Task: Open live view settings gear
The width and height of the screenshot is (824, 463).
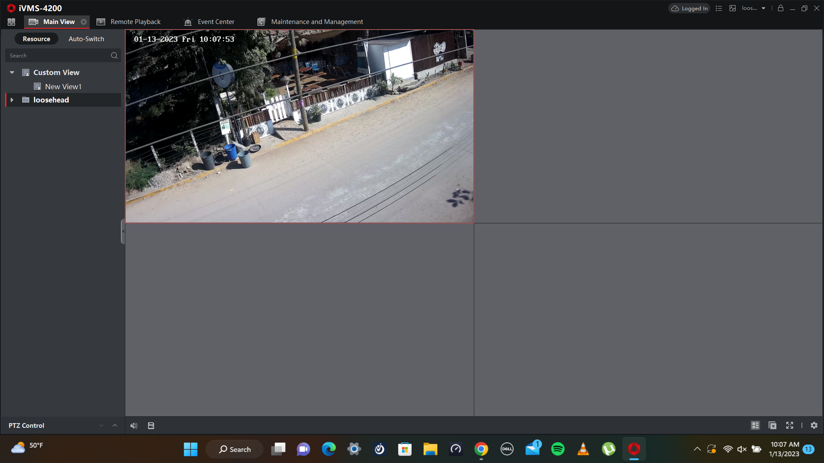Action: pos(814,425)
